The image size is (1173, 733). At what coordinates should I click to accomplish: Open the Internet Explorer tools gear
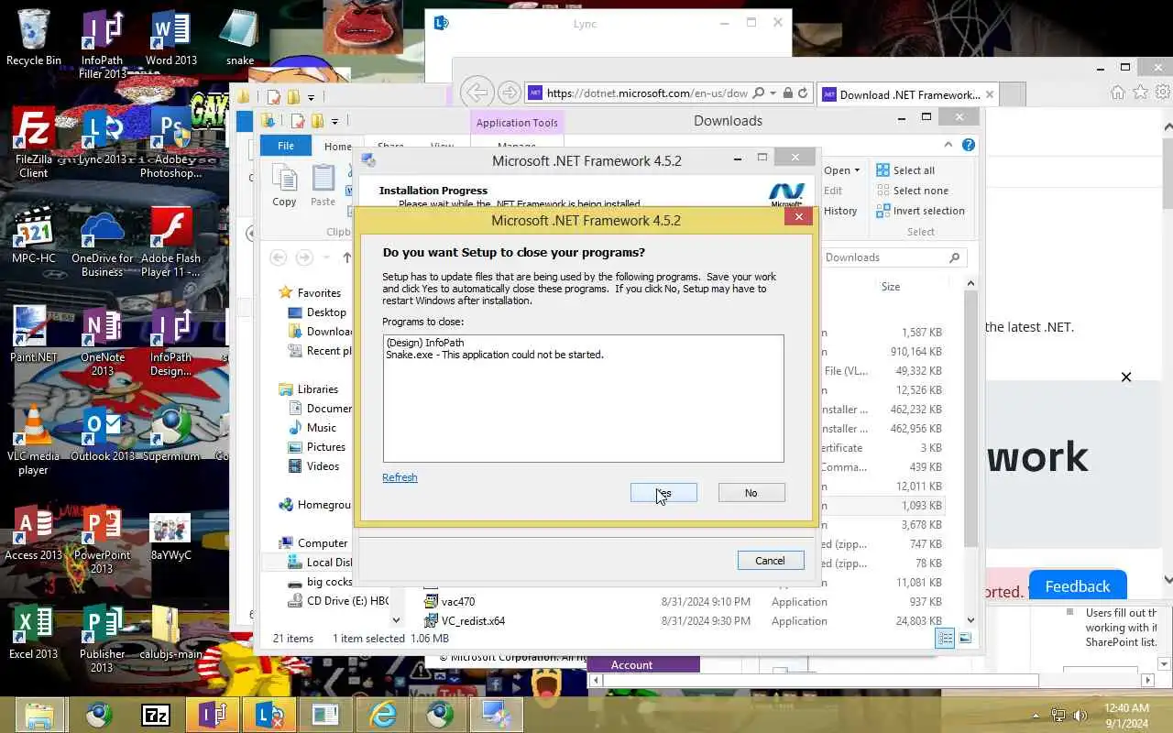coord(1163,93)
